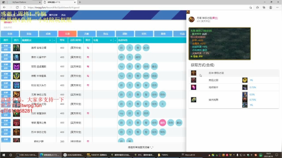282x158 pixels.
Task: Toggle the 冰/水 trait chip in the first row
Action: (146, 48)
